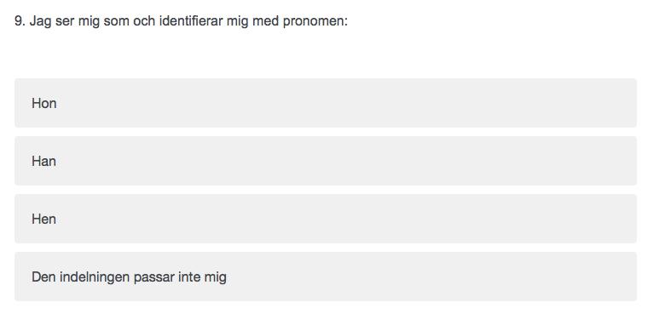This screenshot has width=671, height=325.
Task: Choose Den indelningen passar inte mig
Action: coord(326,277)
